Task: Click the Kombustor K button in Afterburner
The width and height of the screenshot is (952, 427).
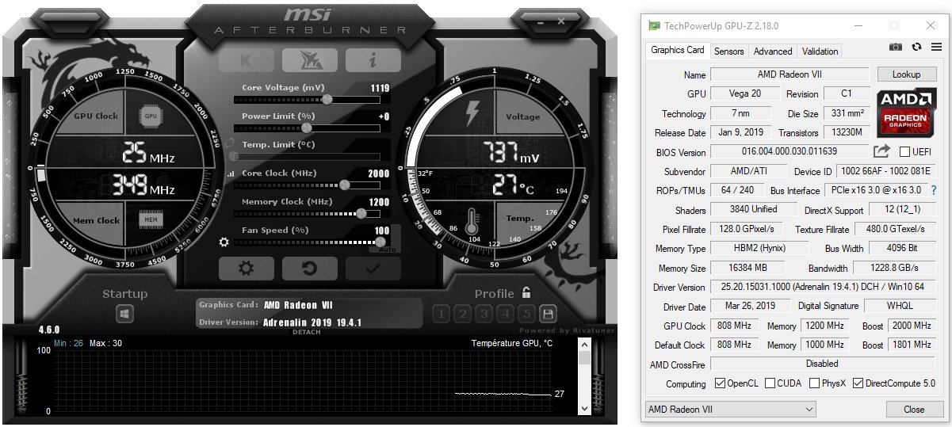Action: point(246,59)
